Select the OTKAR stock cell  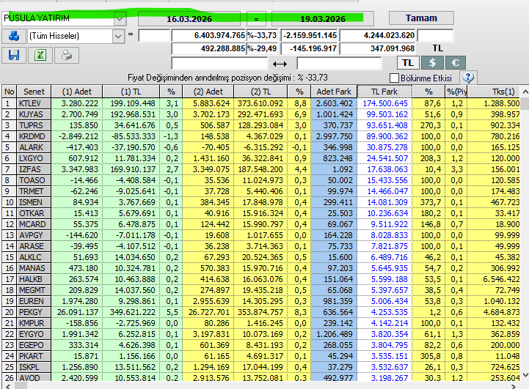click(x=34, y=213)
